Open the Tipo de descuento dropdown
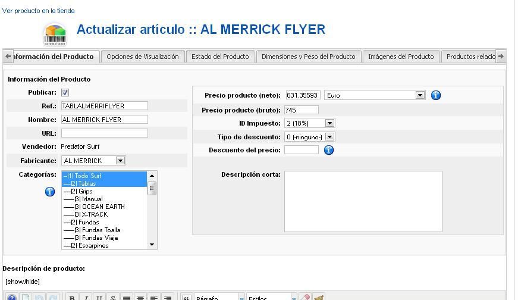Viewport: 518px width, 300px height. click(309, 137)
